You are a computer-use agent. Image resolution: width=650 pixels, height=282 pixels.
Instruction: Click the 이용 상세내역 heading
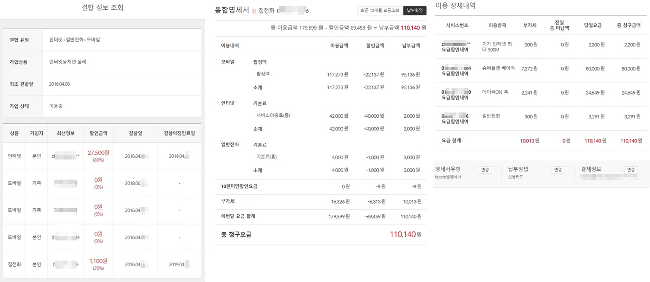pyautogui.click(x=455, y=6)
